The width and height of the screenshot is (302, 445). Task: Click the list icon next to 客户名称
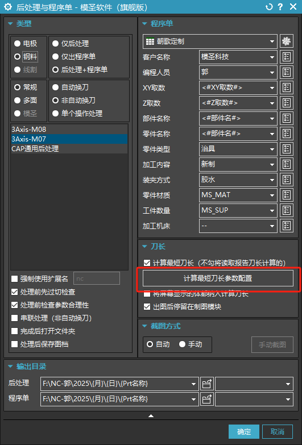click(287, 57)
